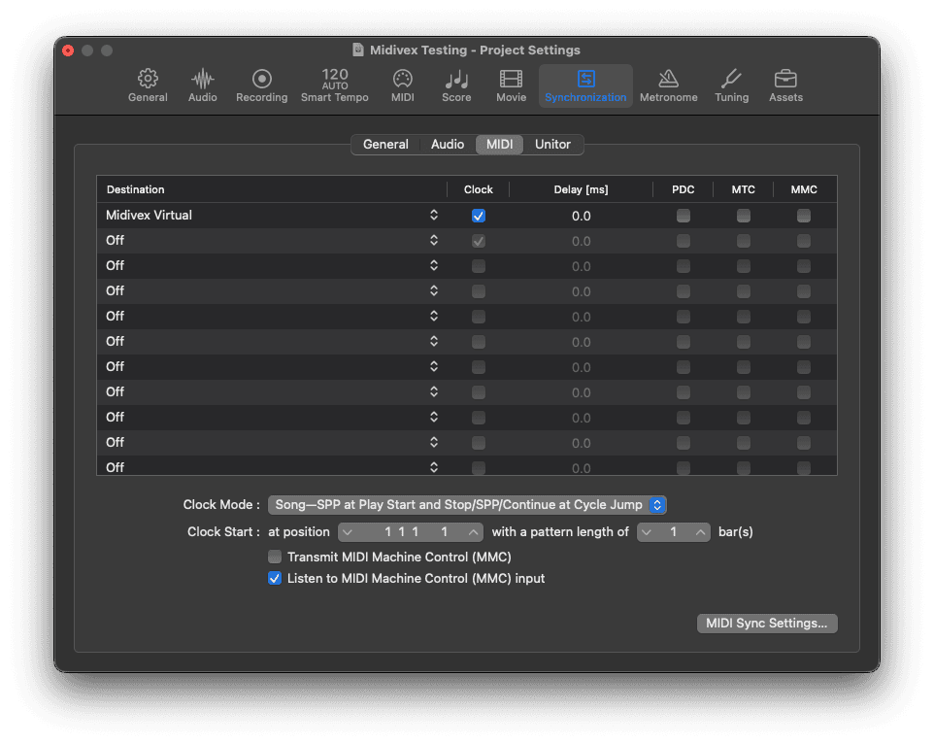This screenshot has height=744, width=934.
Task: Click the MTC column header
Action: (x=744, y=189)
